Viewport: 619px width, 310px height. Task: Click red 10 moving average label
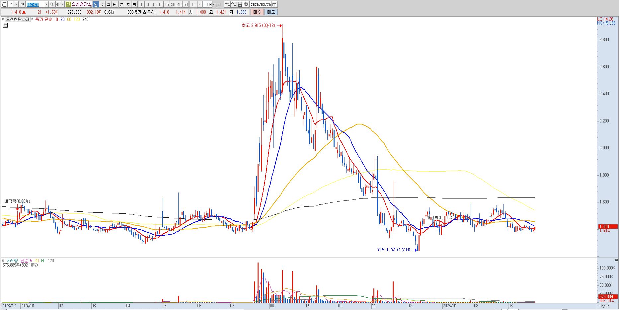56,19
